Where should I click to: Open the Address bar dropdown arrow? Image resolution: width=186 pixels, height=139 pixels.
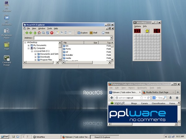pos(111,38)
